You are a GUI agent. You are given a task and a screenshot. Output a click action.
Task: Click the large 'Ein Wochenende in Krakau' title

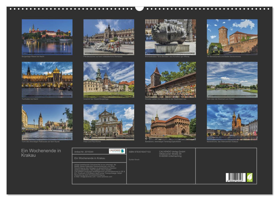(41, 153)
